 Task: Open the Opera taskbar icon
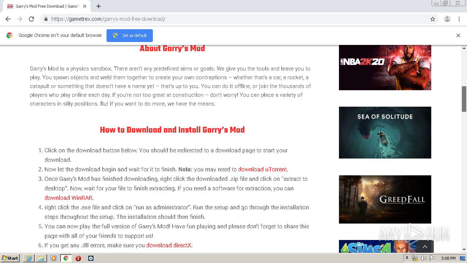tap(78, 258)
